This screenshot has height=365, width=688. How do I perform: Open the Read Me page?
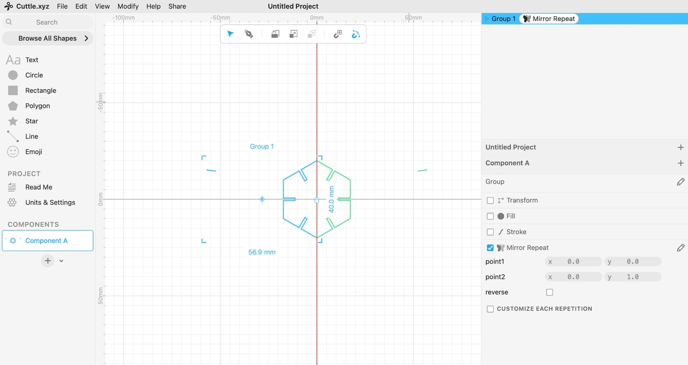click(x=39, y=187)
